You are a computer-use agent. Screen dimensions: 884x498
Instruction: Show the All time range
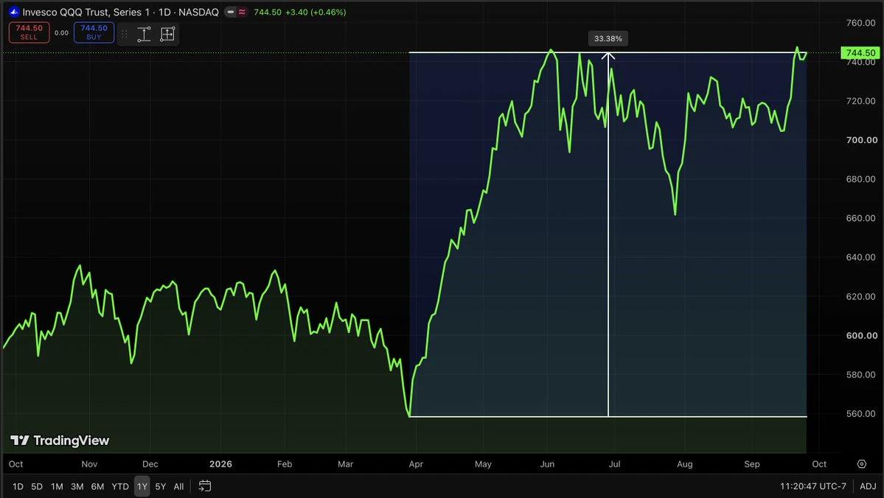pos(178,486)
